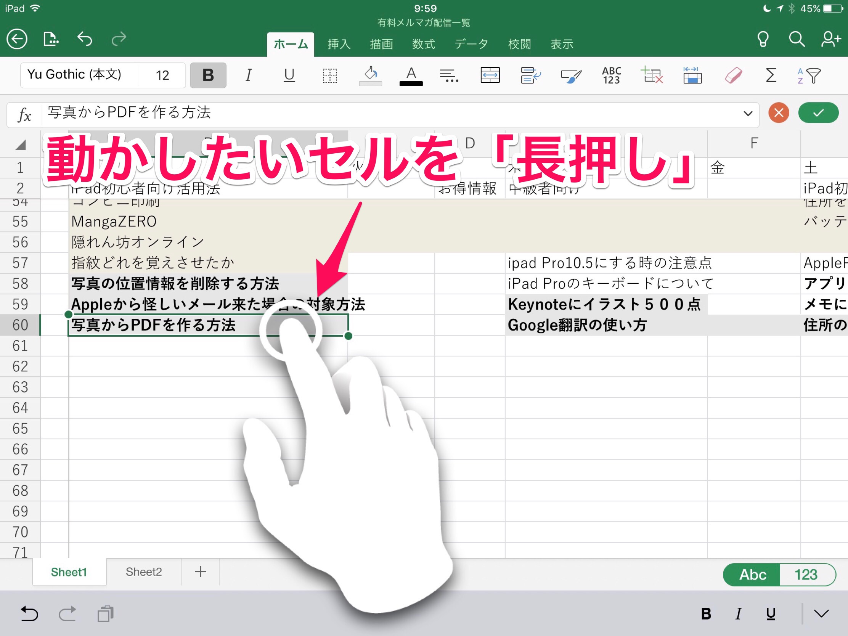
Task: Switch keyboard mode to 123
Action: [x=806, y=574]
